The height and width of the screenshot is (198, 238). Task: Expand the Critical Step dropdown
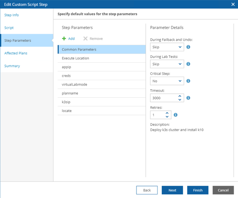(167, 81)
